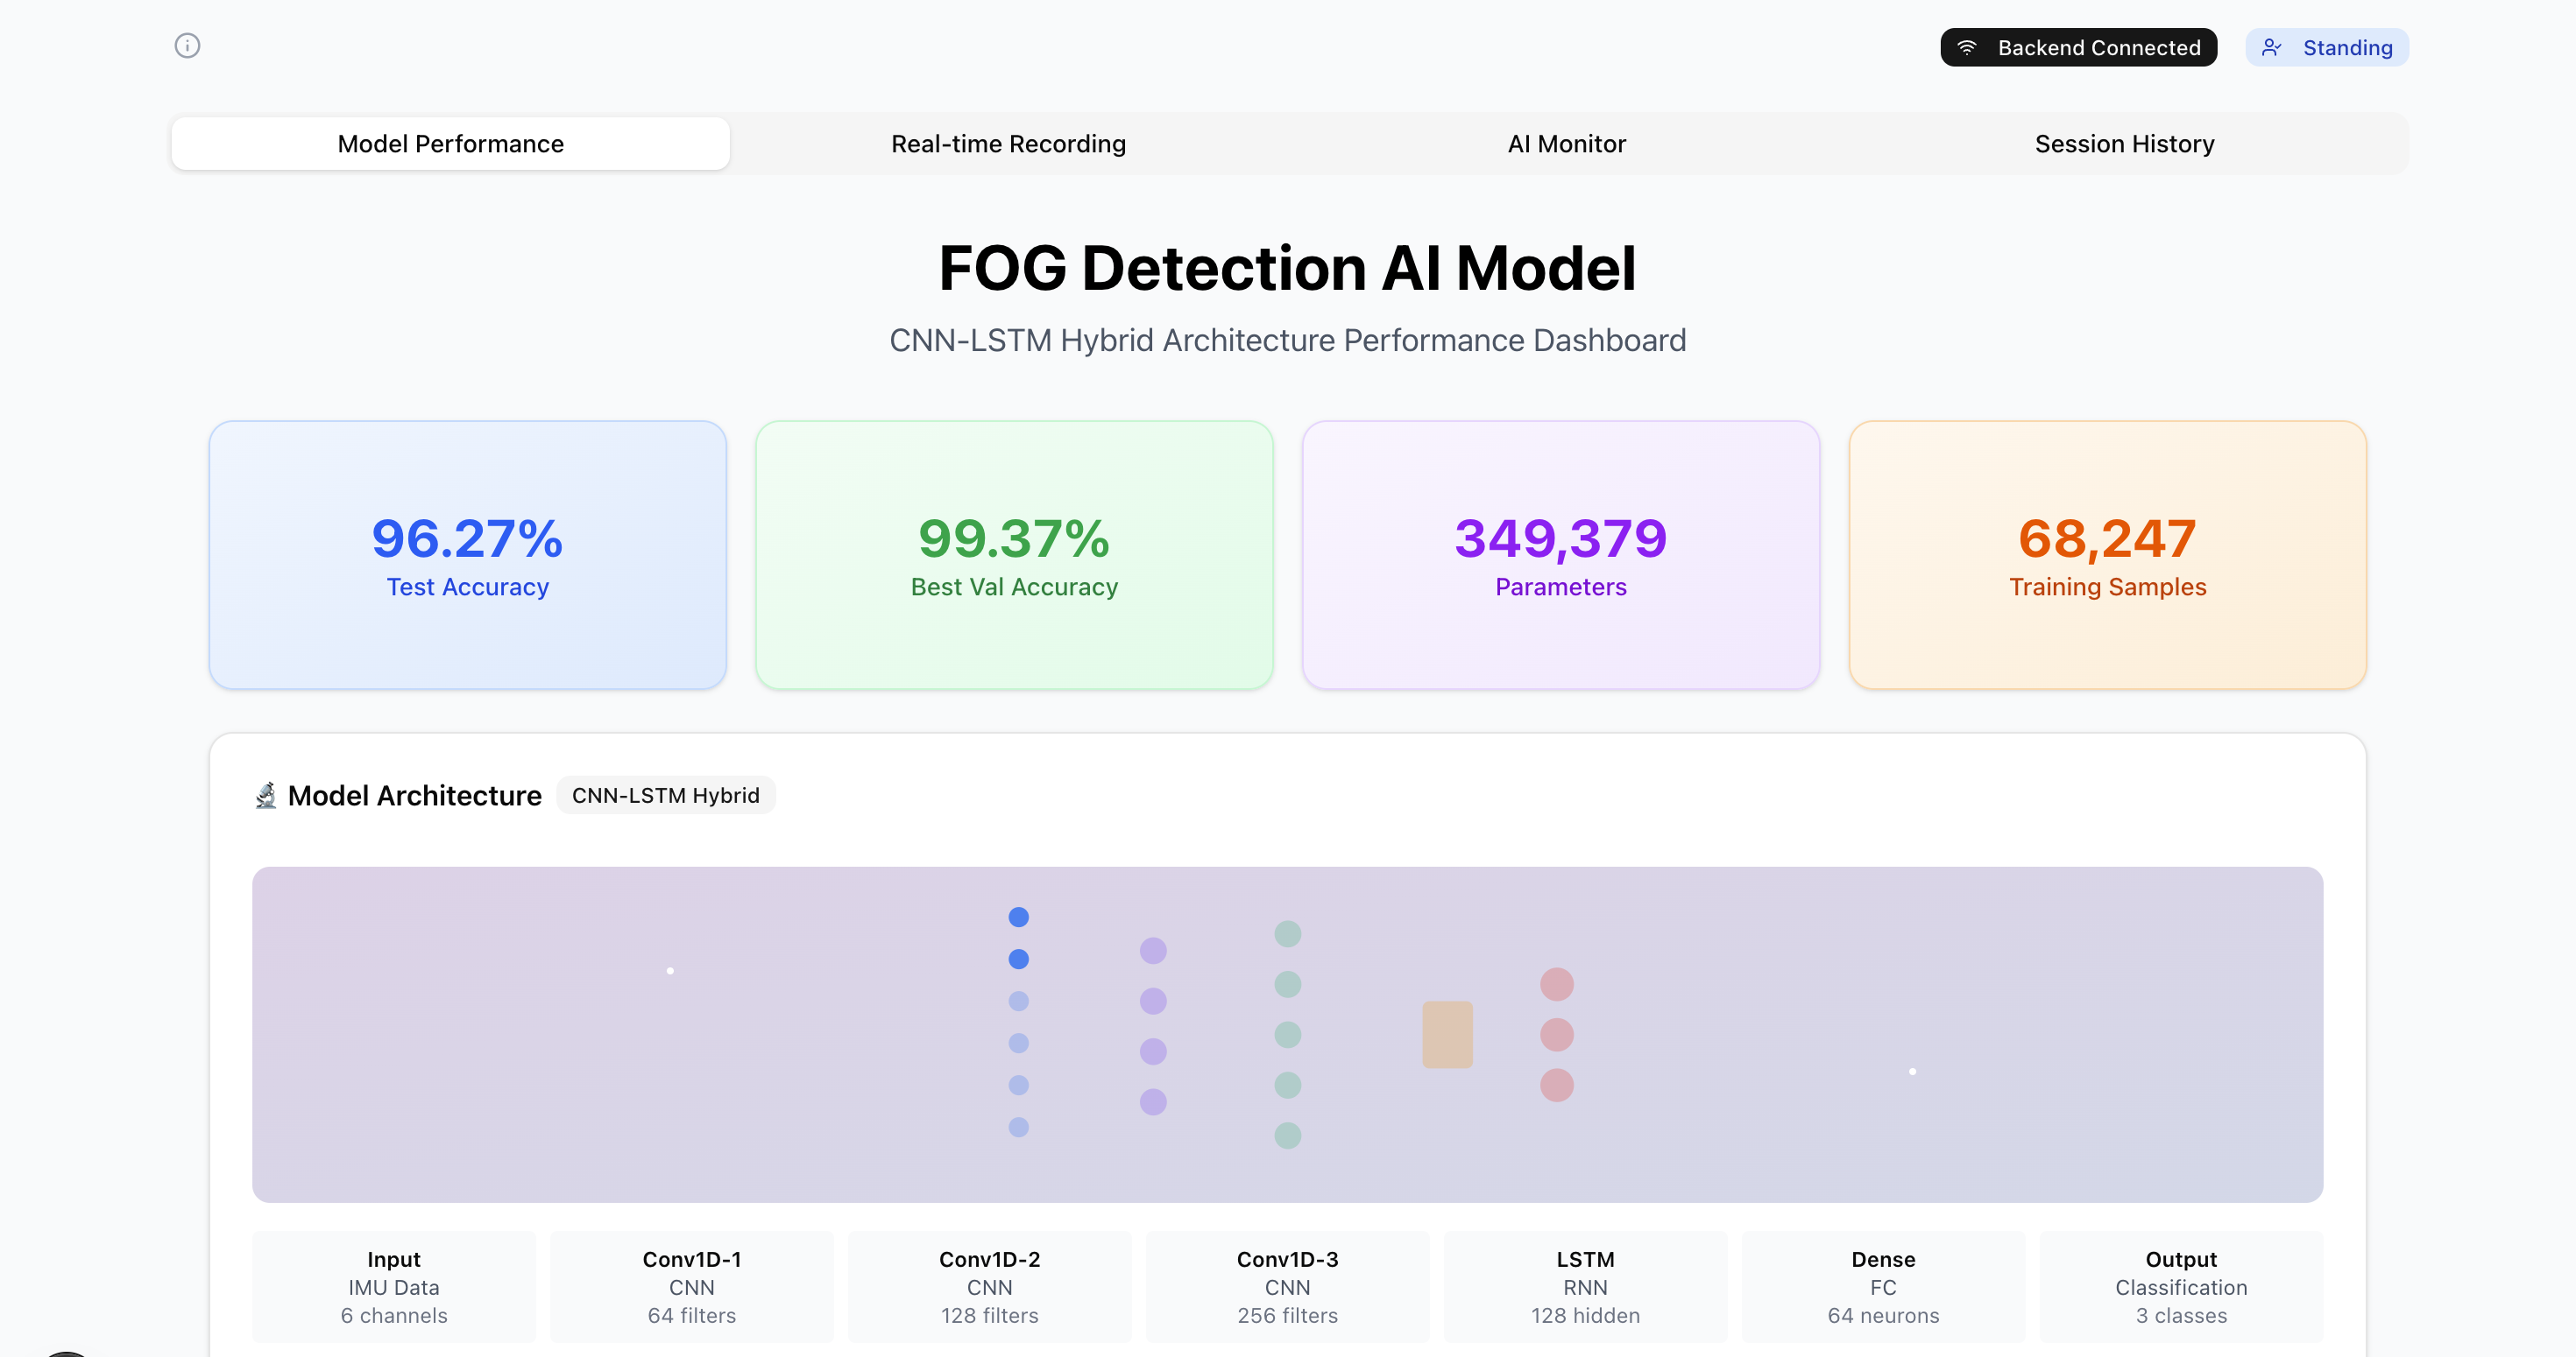
Task: Click the Conv1D-3 256 filters layer card
Action: [x=1287, y=1286]
